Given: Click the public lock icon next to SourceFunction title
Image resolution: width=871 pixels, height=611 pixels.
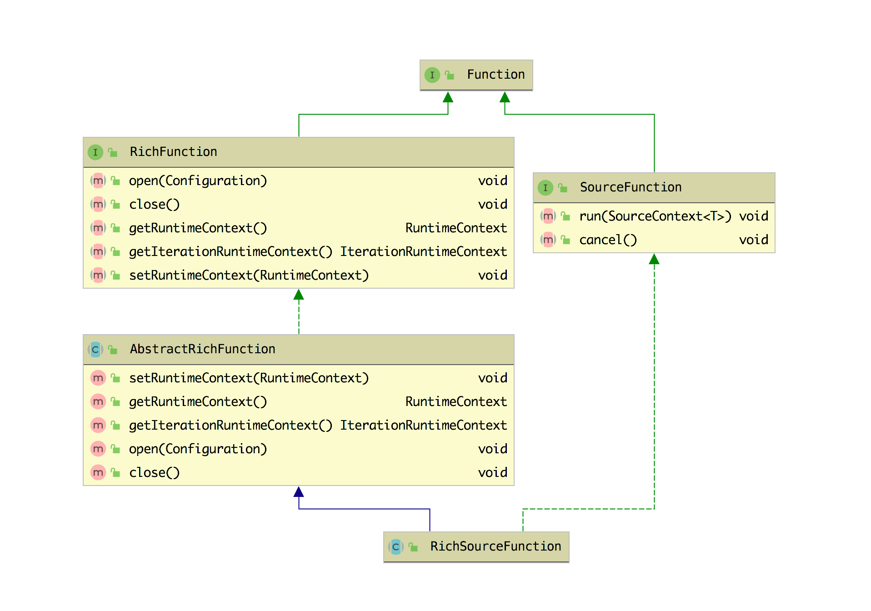Looking at the screenshot, I should point(563,188).
